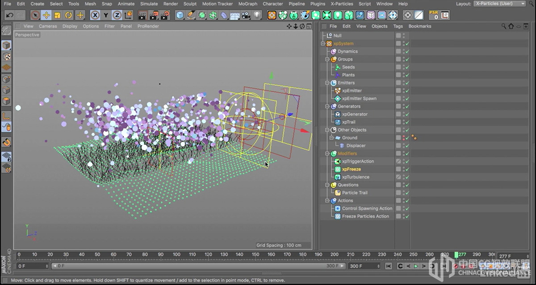Toggle X axis lock
The image size is (536, 285).
tap(95, 15)
